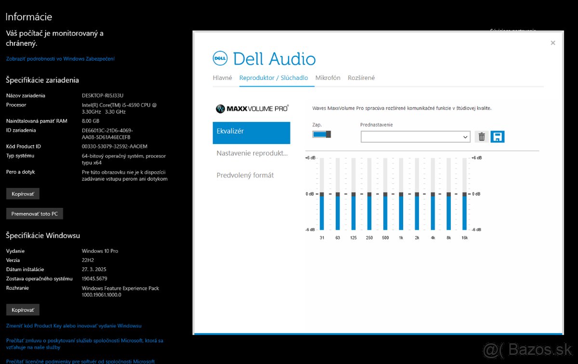578x364 pixels.
Task: Switch to the Mikrofón tab
Action: click(328, 78)
